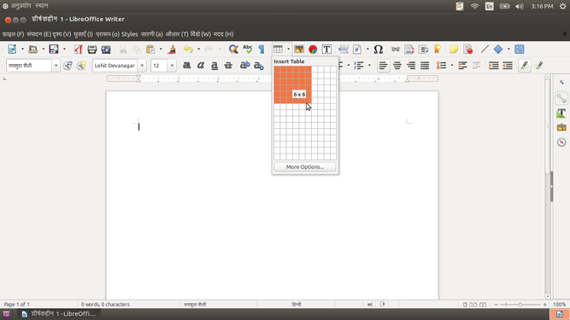Click the New document icon
Screen dimensions: 570x320
pos(12,49)
